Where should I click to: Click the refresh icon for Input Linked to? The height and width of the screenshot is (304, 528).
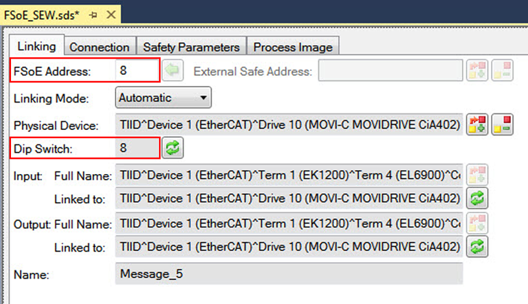pos(478,199)
